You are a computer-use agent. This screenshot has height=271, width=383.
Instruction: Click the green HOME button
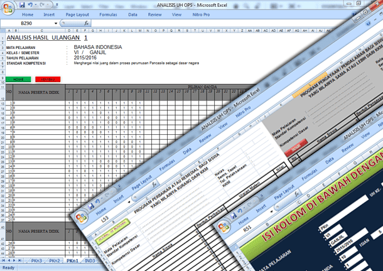(18, 80)
